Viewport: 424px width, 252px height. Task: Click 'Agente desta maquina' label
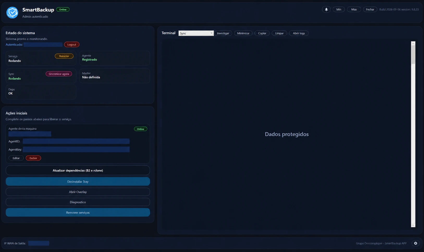[22, 129]
